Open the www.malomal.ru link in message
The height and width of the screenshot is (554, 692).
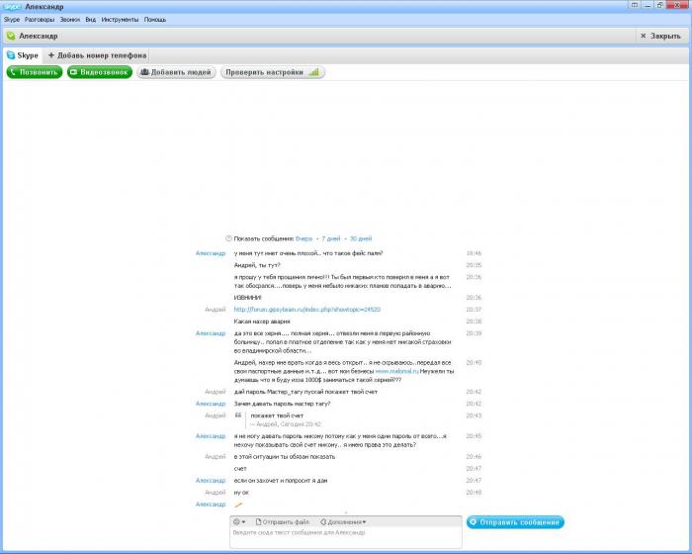[x=396, y=371]
